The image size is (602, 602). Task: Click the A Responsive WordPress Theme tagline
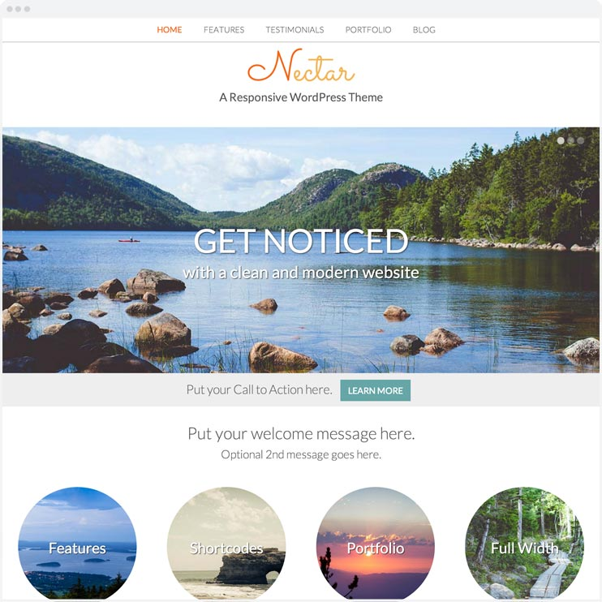coord(301,97)
